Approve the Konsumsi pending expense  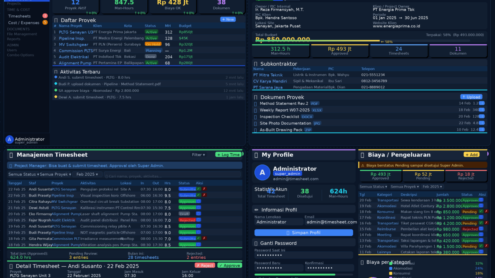[481, 212]
